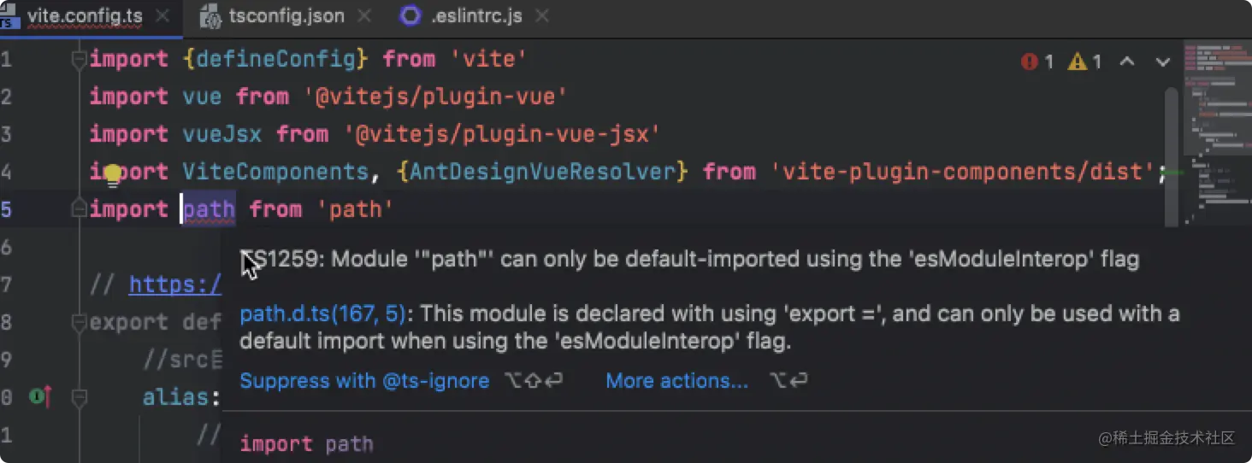The width and height of the screenshot is (1252, 463).
Task: Click the 'import path' text in the tooltip footer
Action: coord(306,444)
